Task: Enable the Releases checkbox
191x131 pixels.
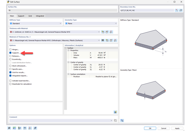Action: (x=10, y=56)
